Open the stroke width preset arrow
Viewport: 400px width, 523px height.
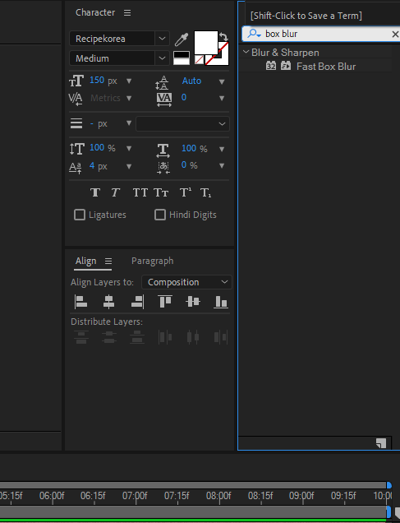pos(129,123)
